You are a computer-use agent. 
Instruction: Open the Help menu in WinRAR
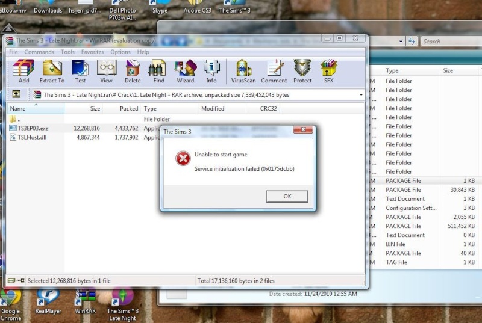tap(143, 52)
